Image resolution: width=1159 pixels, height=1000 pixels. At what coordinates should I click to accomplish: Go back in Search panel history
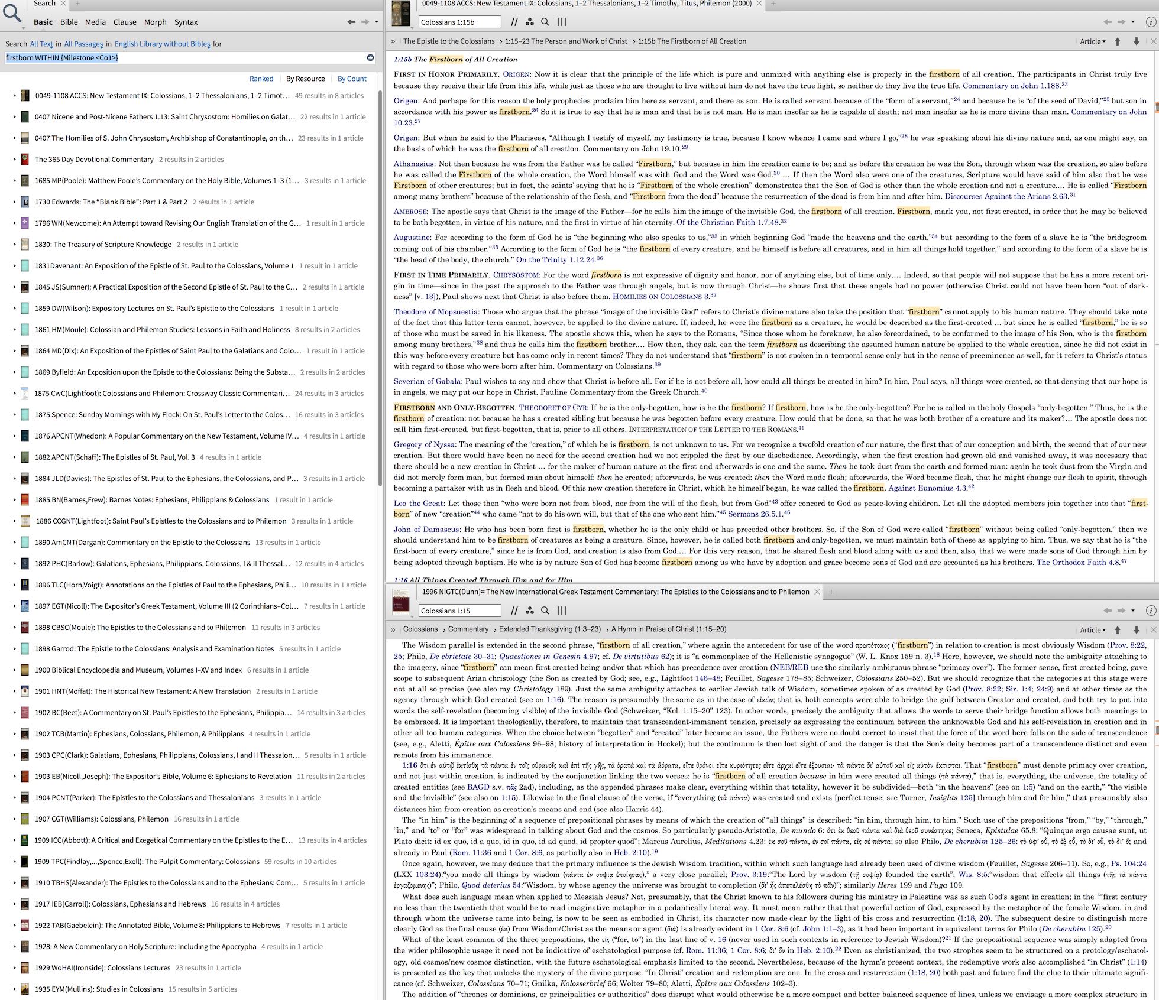click(x=351, y=22)
